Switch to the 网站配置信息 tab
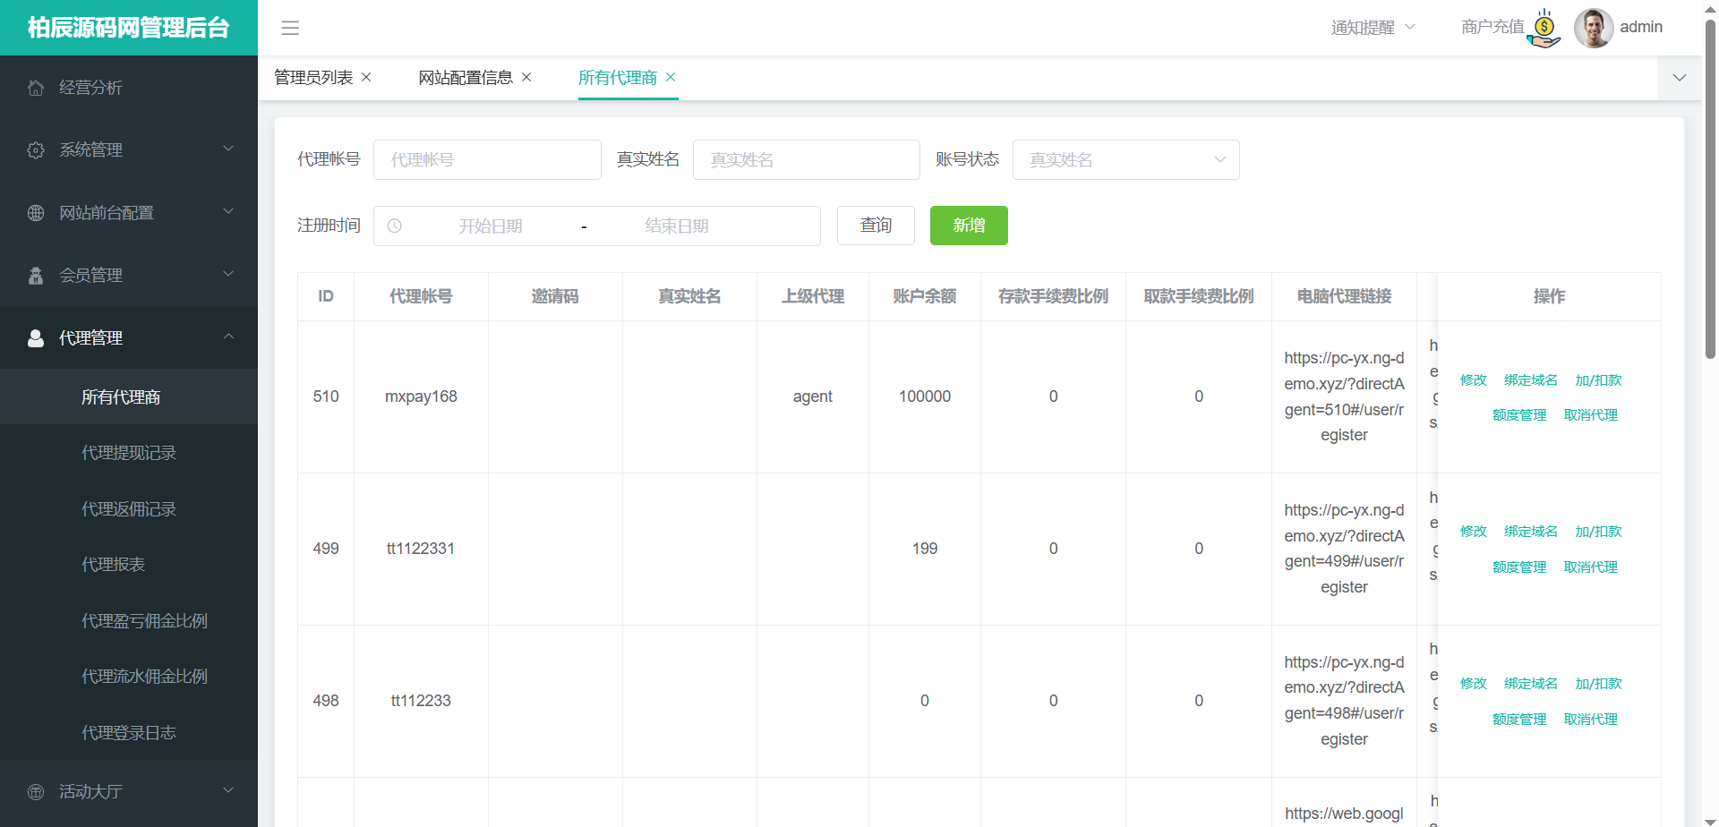 466,78
